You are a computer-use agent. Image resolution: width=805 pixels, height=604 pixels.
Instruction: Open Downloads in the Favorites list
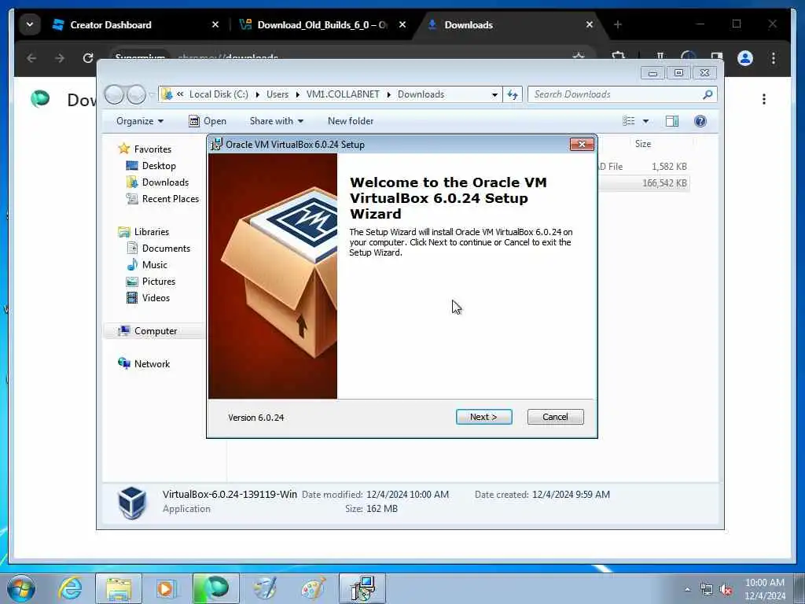click(x=165, y=182)
